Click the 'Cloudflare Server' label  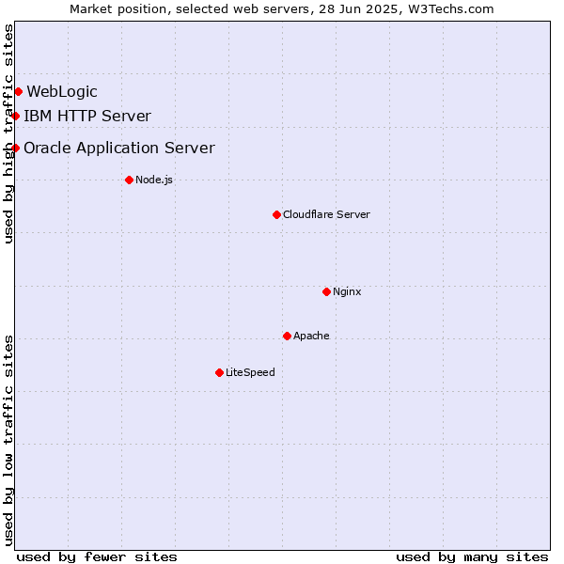[x=326, y=214]
